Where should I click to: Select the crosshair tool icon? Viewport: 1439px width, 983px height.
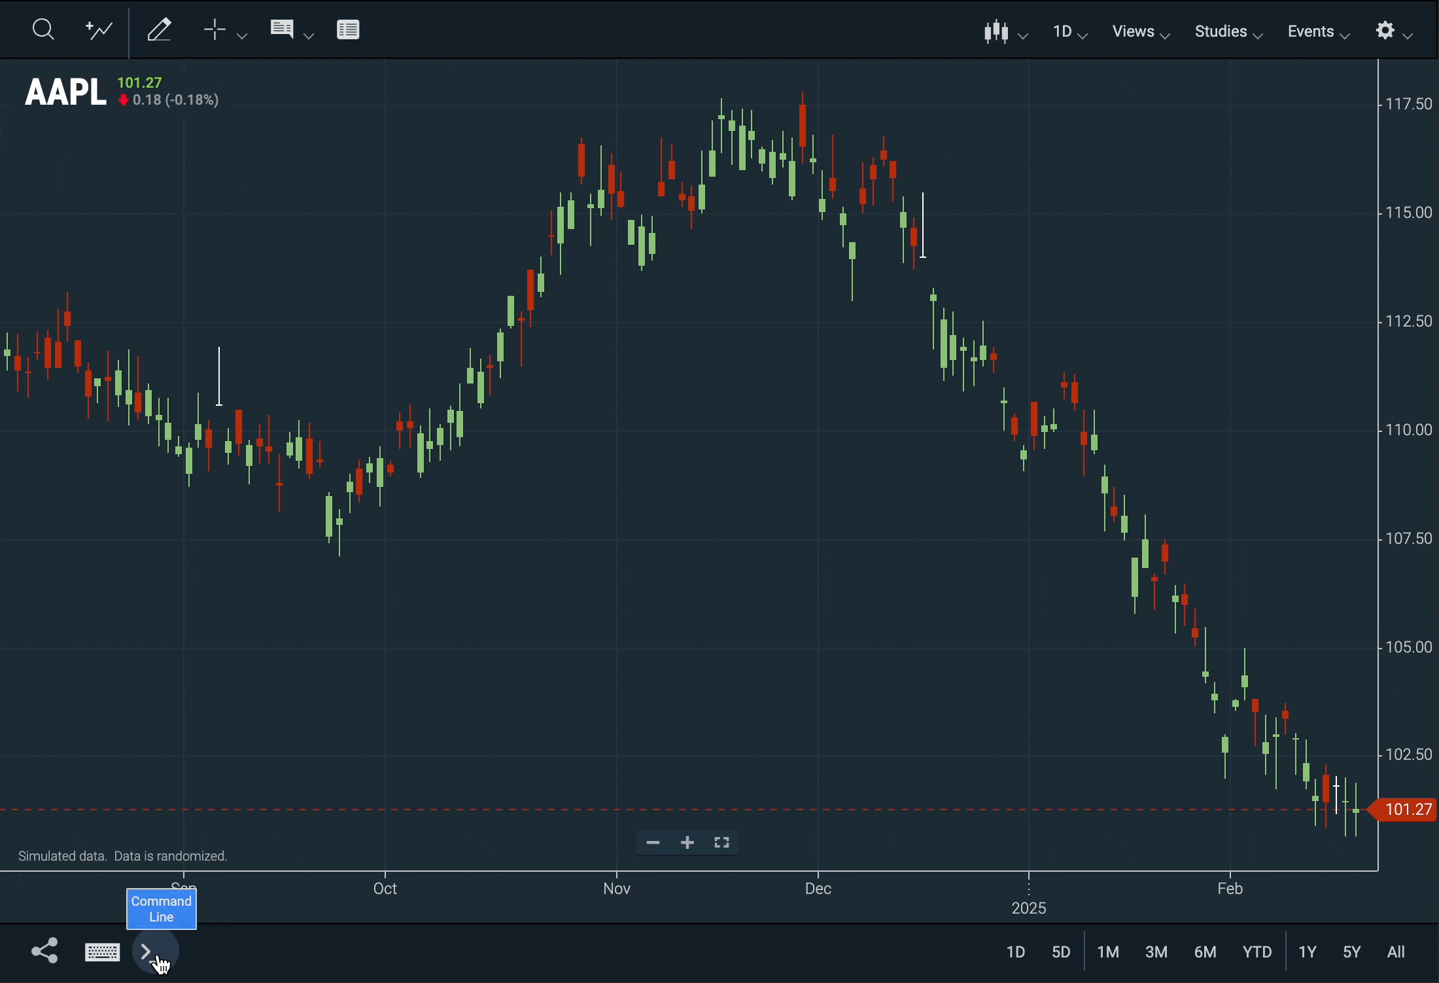[x=215, y=30]
